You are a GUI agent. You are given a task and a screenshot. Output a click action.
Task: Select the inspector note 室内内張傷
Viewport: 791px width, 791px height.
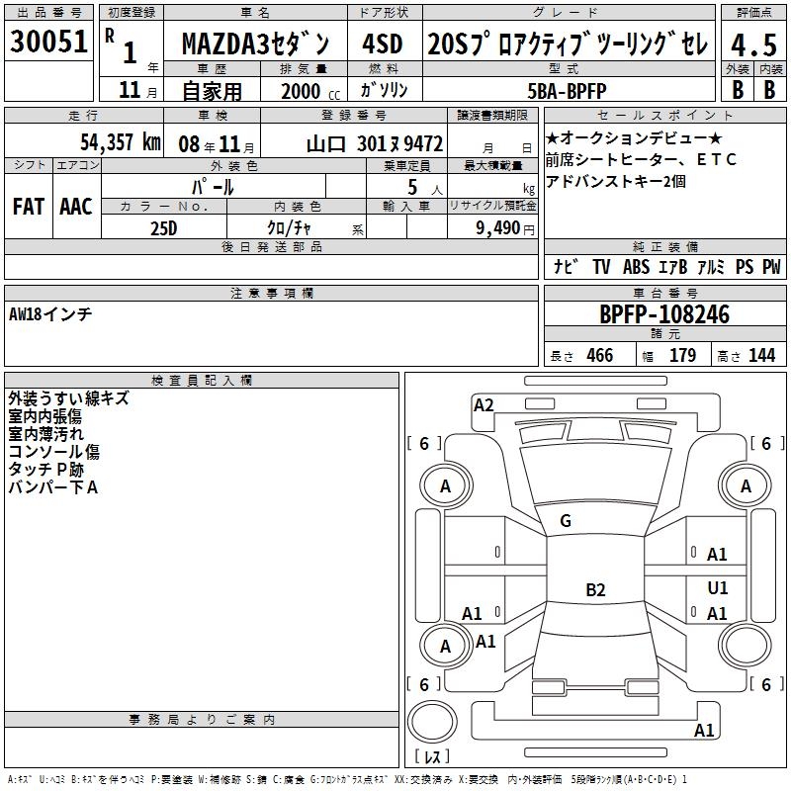click(44, 415)
